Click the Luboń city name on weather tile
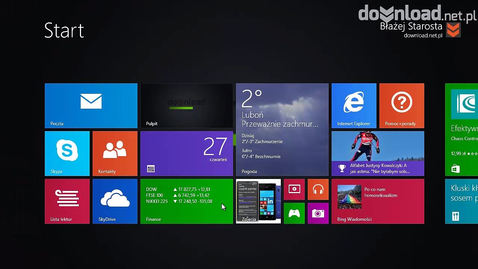 tap(252, 115)
